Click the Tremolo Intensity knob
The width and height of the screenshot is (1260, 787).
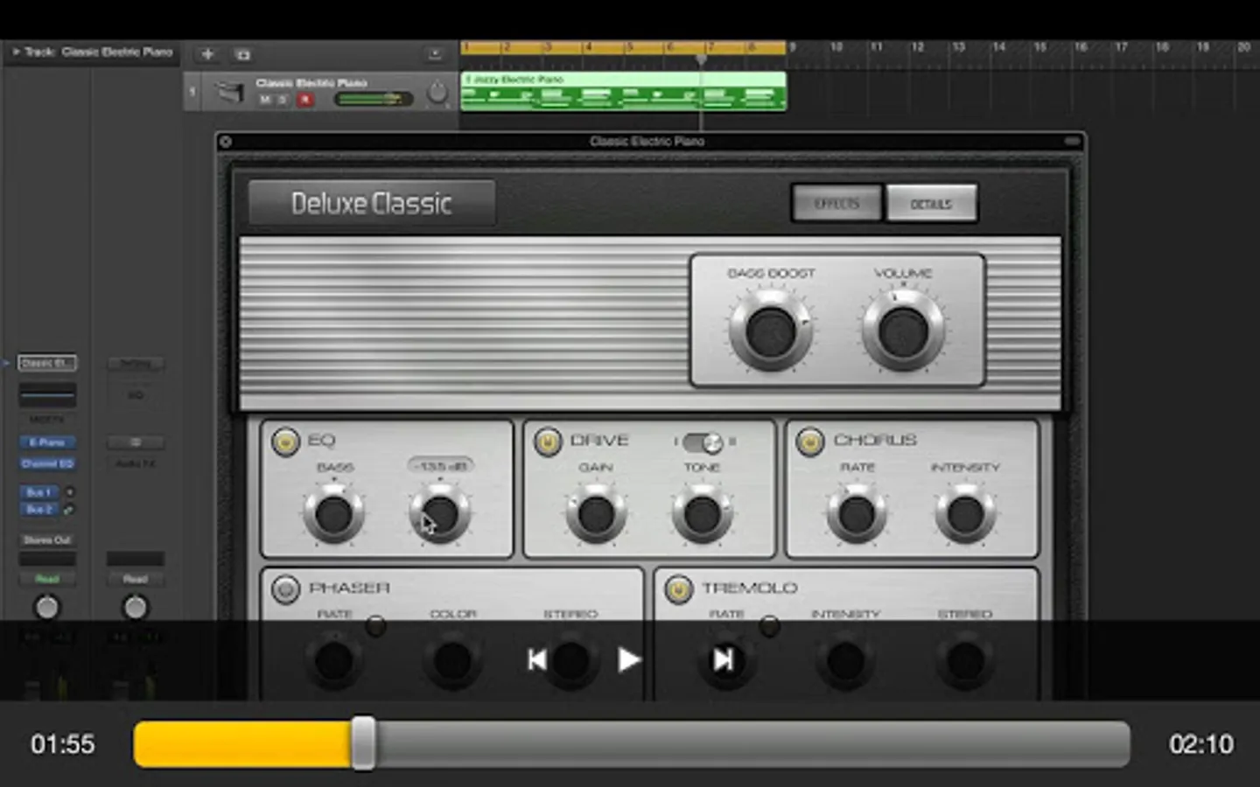845,661
